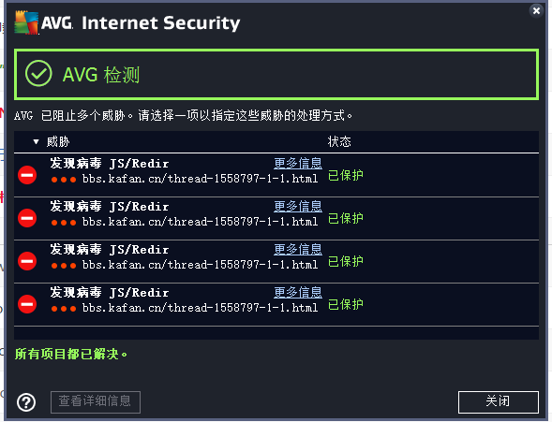The height and width of the screenshot is (422, 552).
Task: Expand path dots of fourth threat
Action: tap(64, 309)
